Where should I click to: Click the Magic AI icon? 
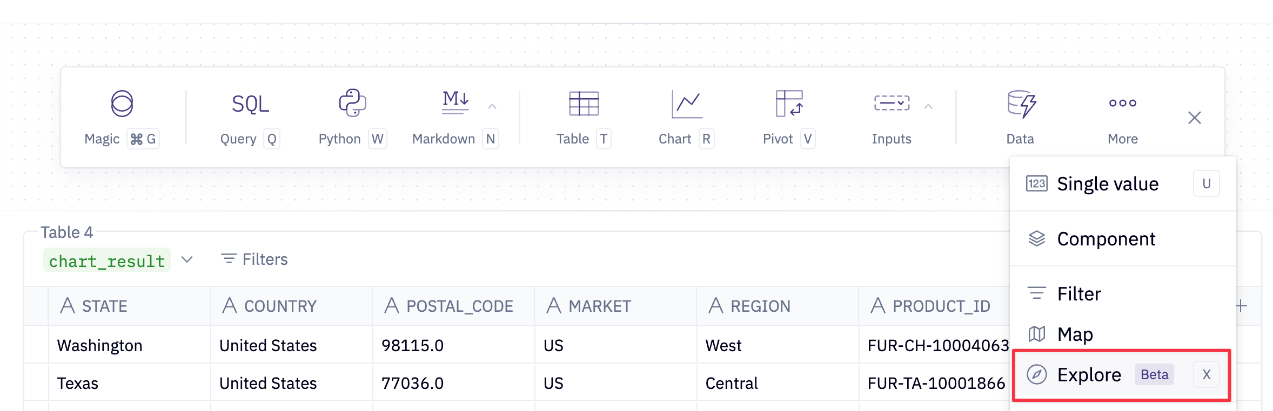coord(122,104)
